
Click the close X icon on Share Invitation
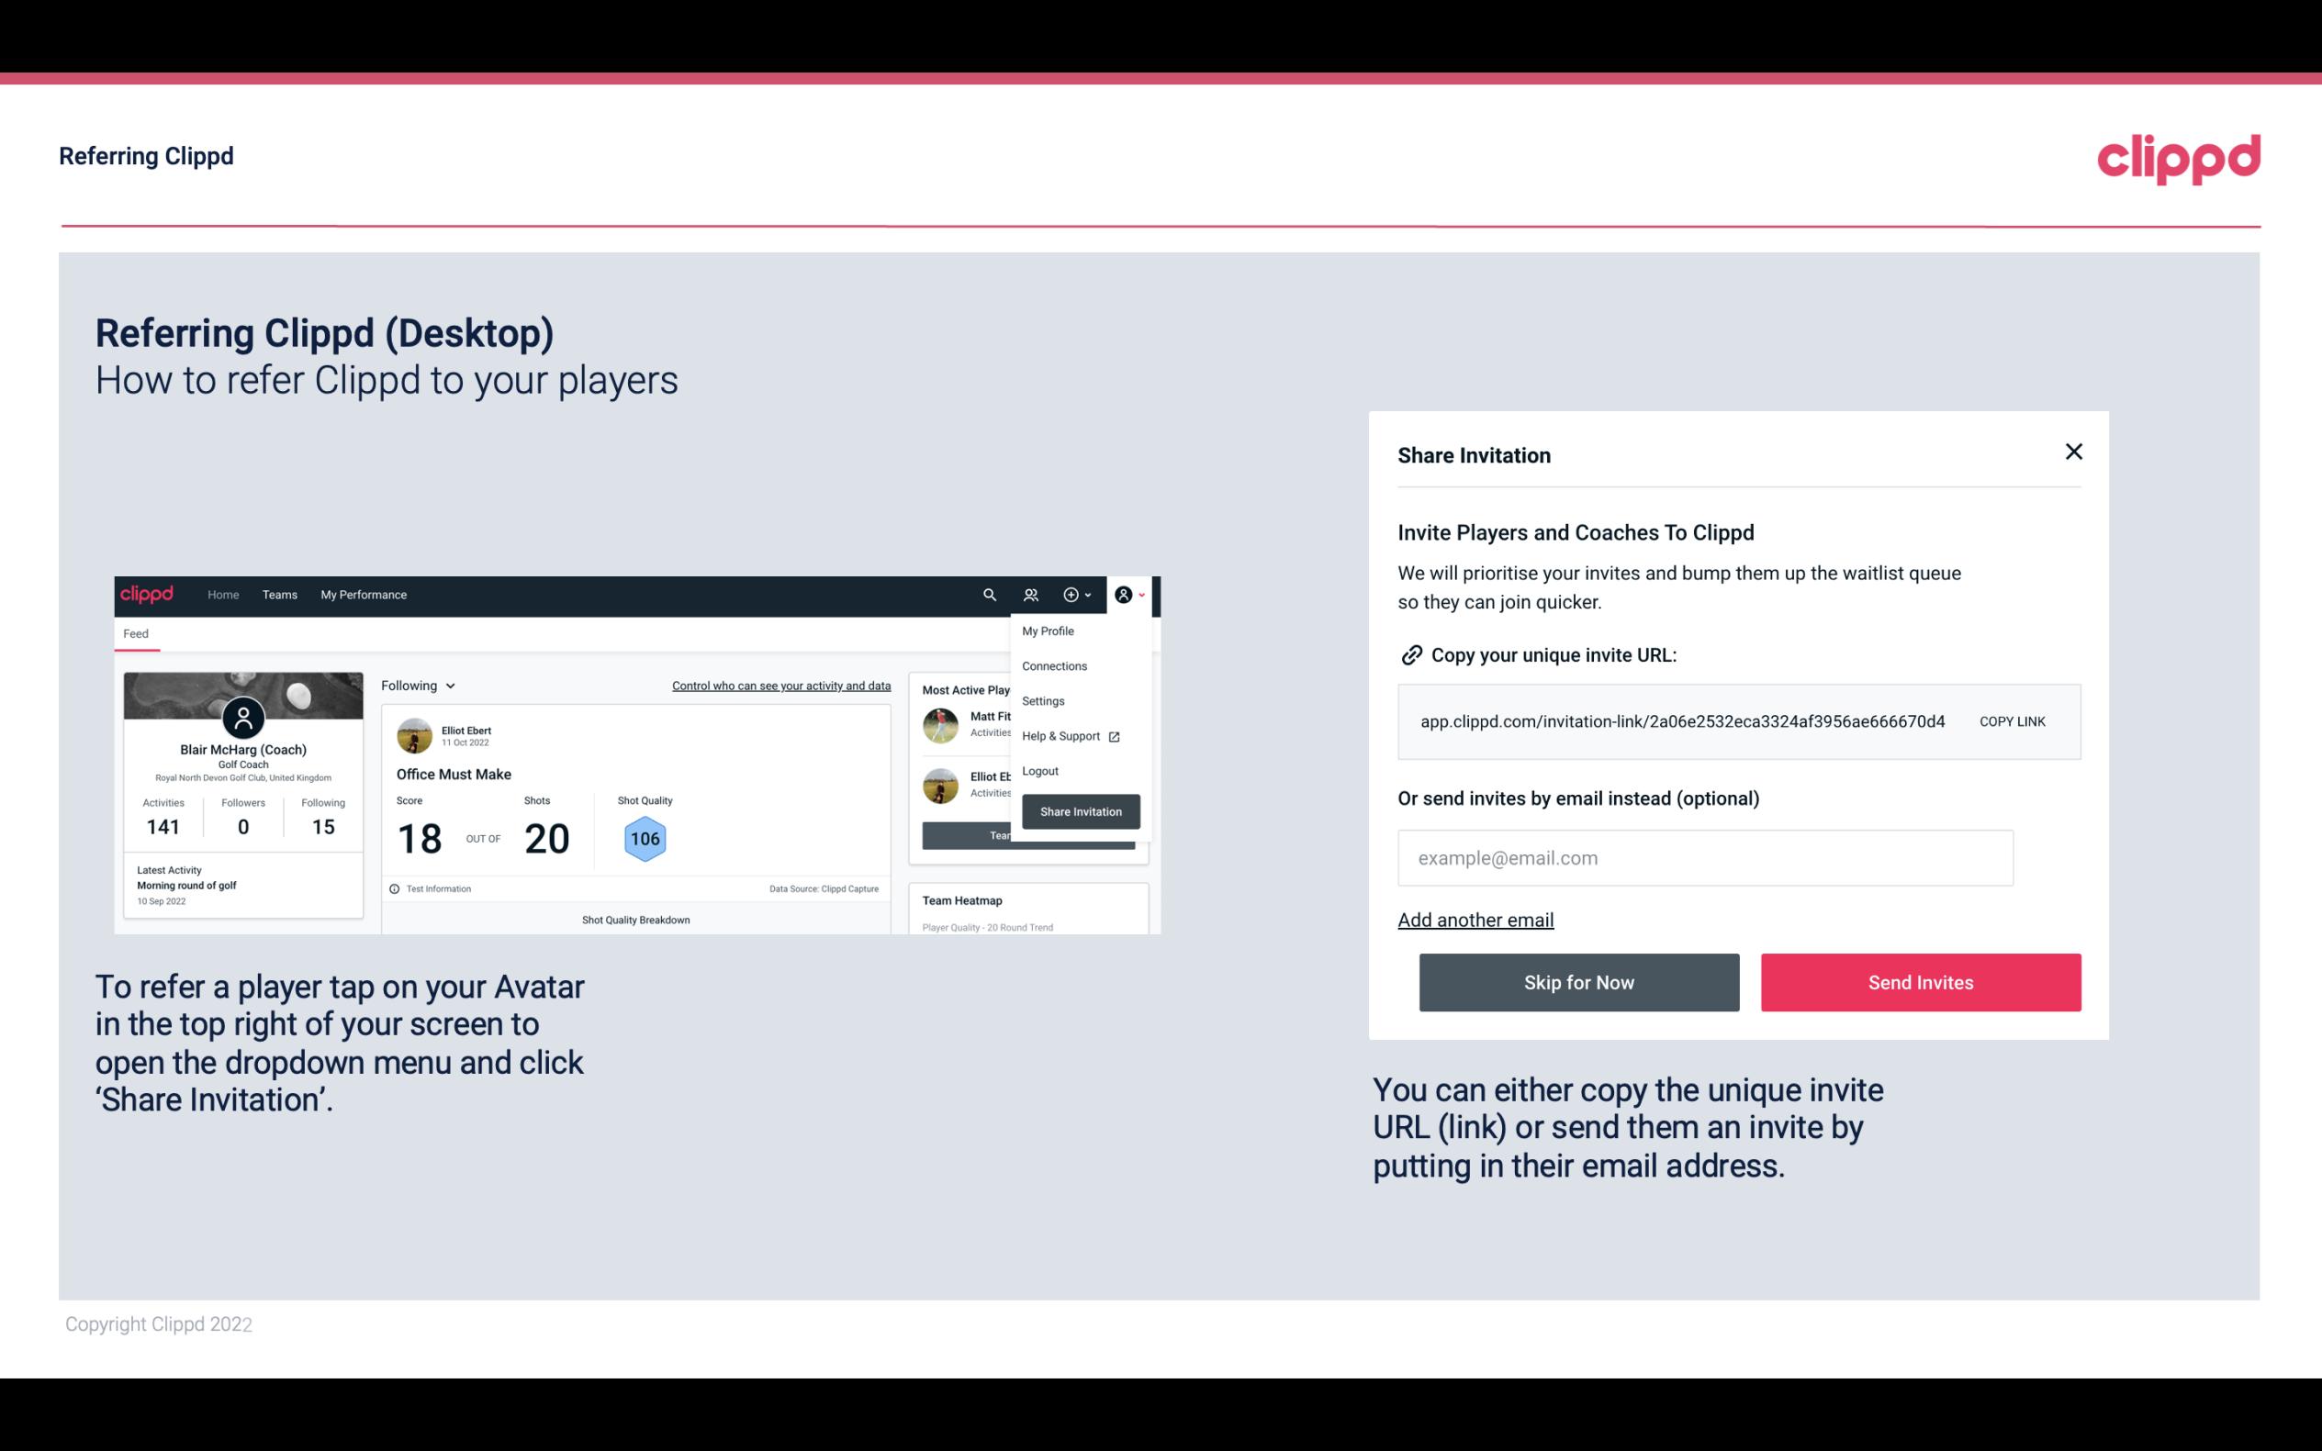2073,452
